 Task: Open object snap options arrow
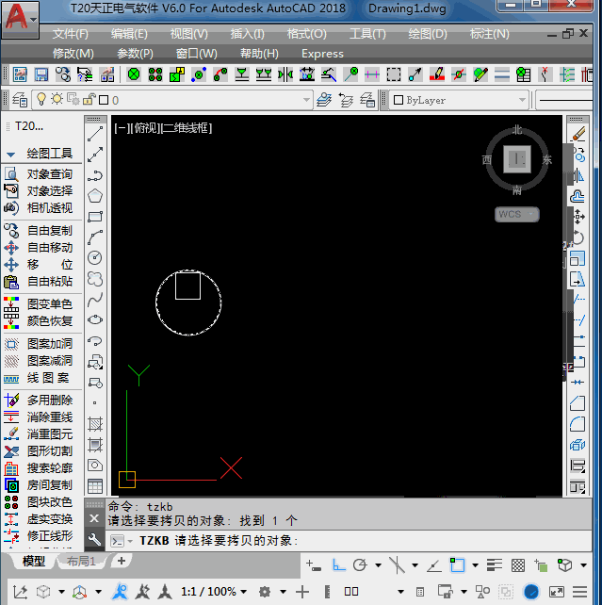(x=475, y=565)
